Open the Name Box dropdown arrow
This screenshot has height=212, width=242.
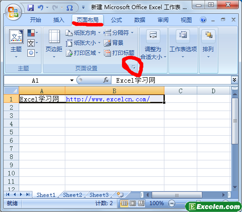point(72,80)
